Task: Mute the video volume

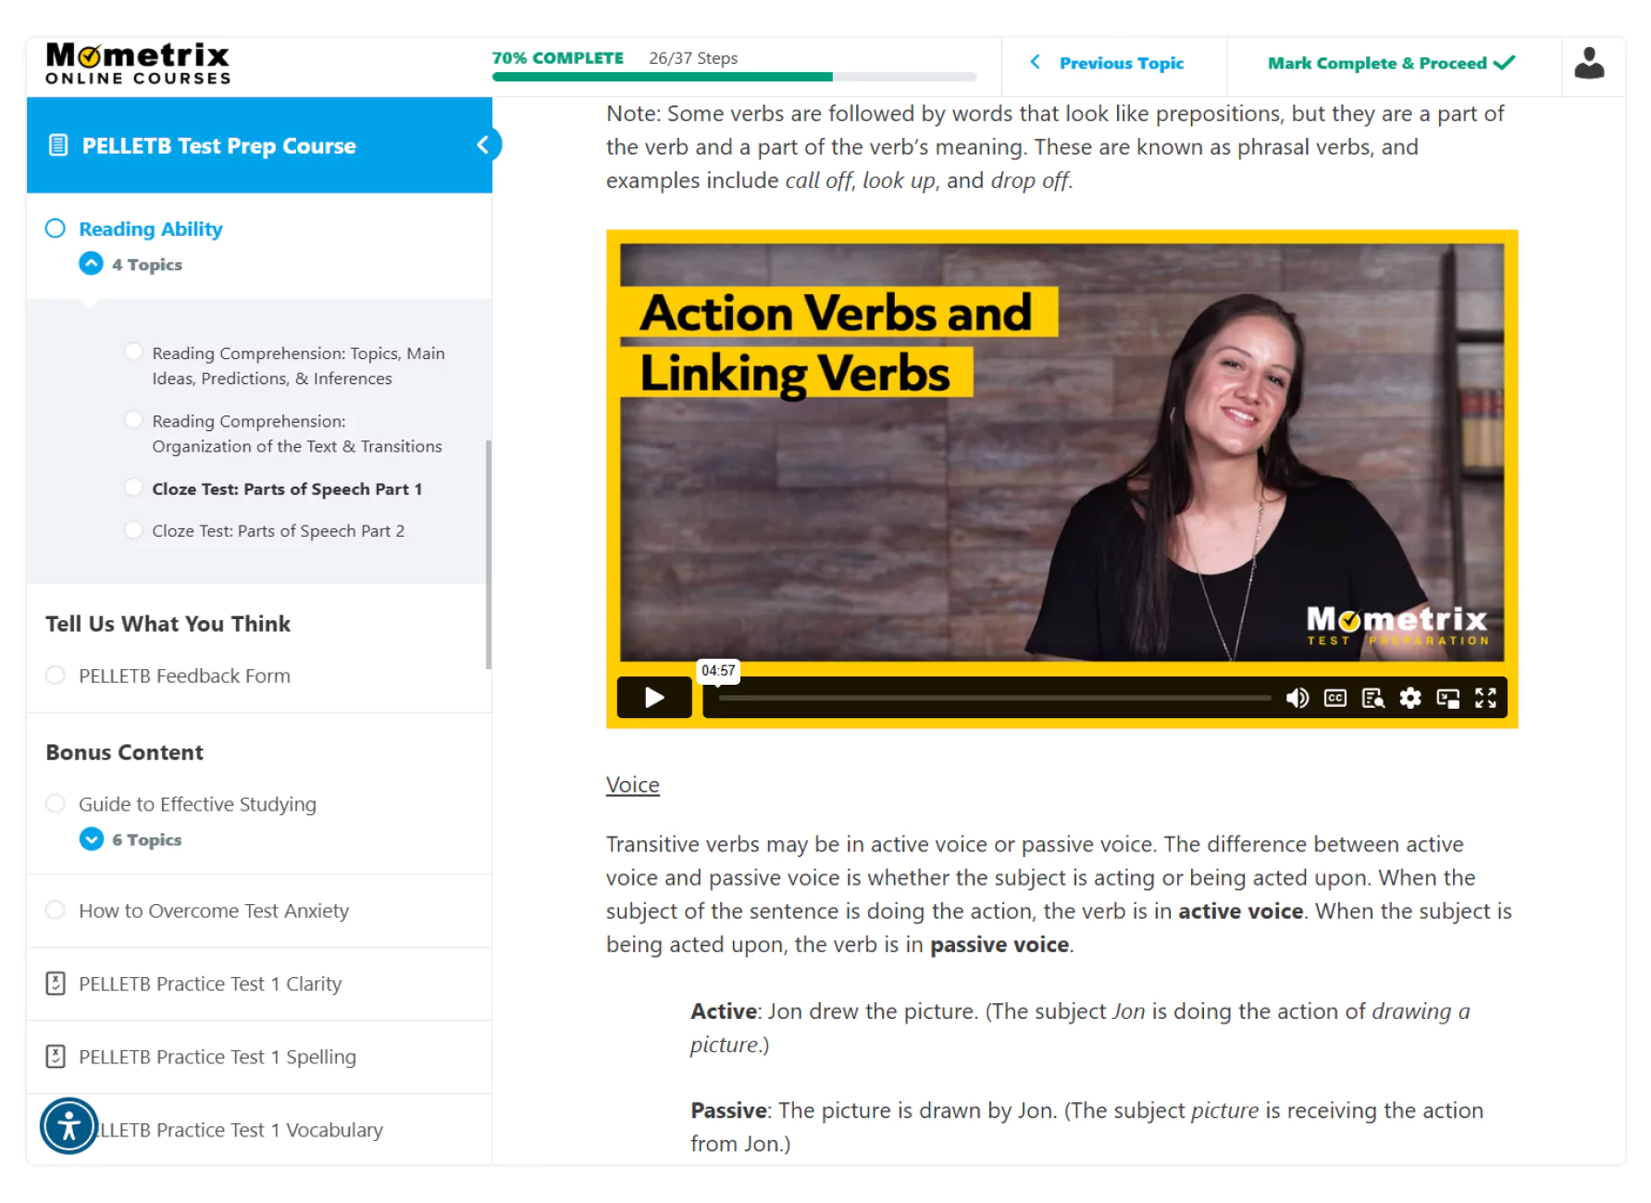Action: (1297, 698)
